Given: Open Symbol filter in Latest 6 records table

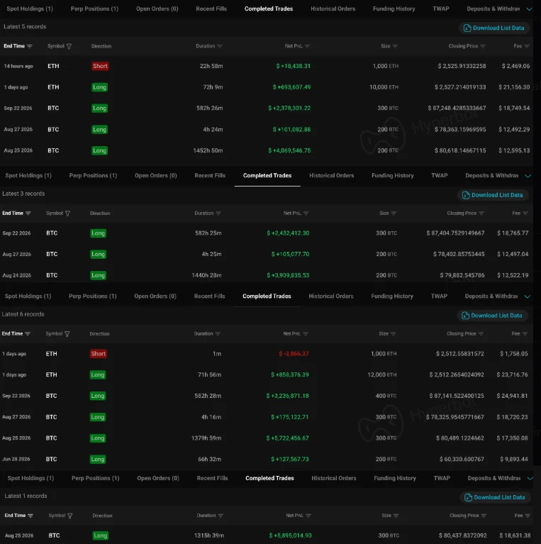Looking at the screenshot, I should point(67,334).
